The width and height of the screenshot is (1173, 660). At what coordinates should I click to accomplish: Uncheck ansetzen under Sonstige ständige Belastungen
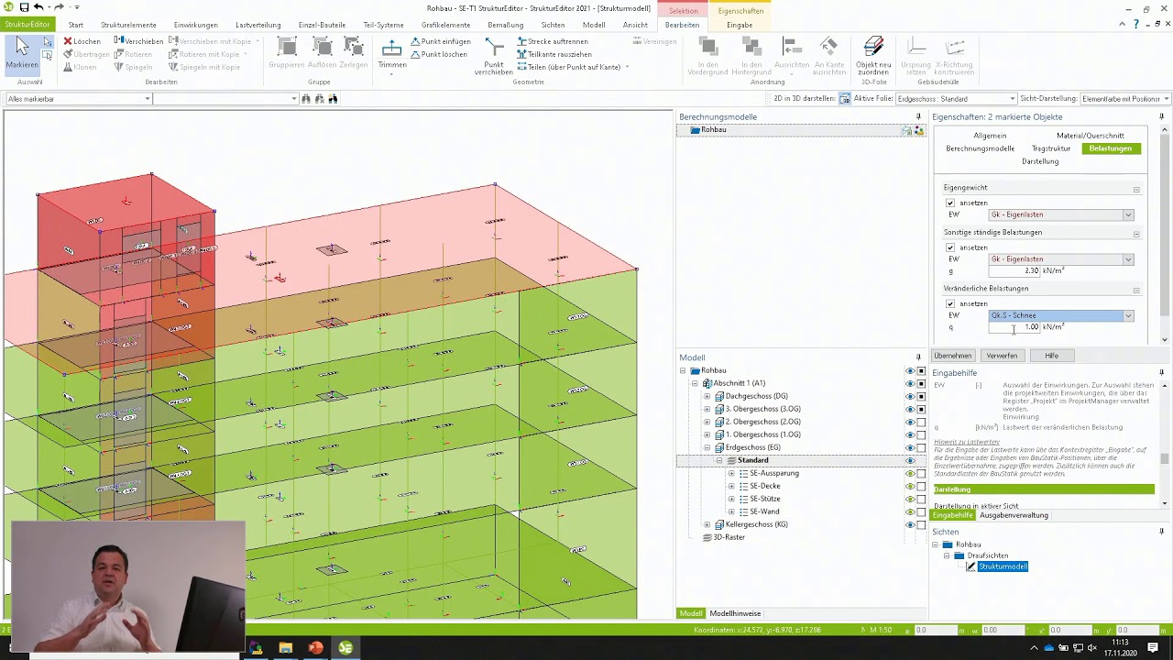(x=950, y=247)
